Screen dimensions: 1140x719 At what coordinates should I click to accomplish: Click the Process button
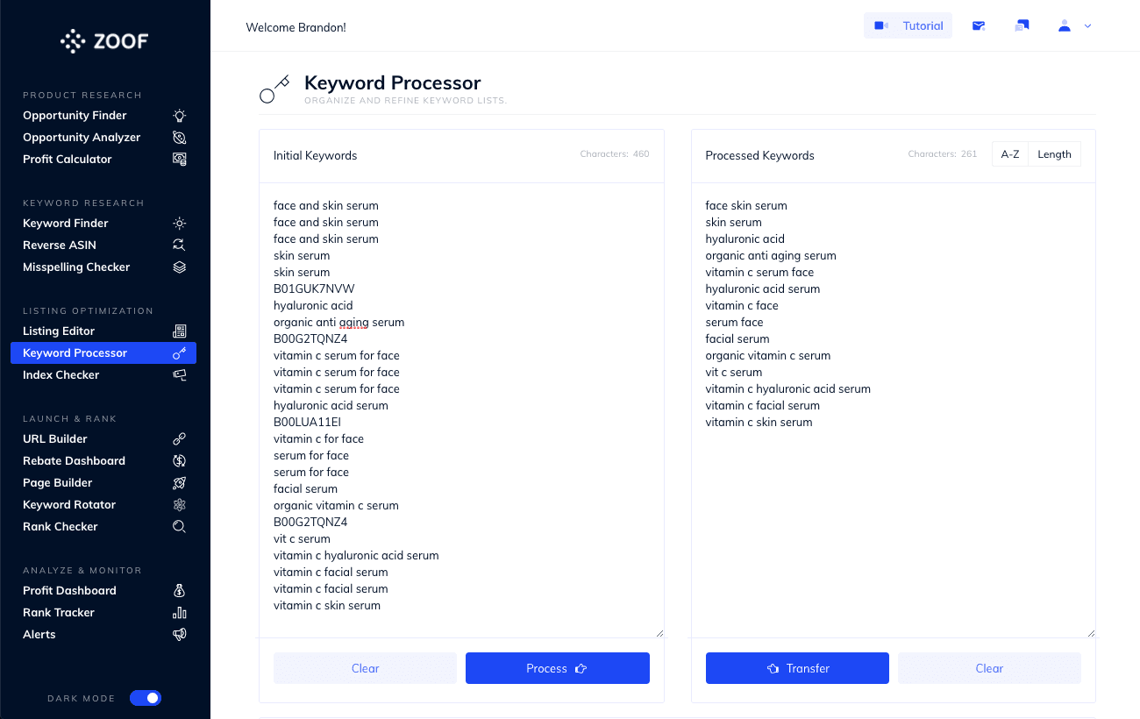tap(557, 668)
